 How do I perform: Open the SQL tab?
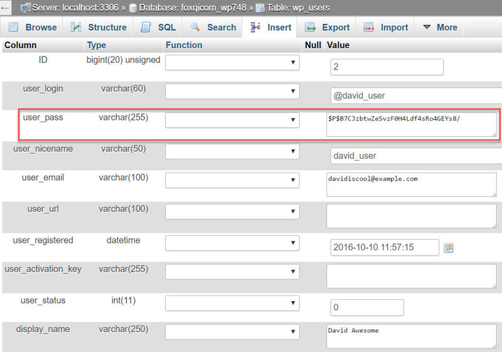point(158,27)
